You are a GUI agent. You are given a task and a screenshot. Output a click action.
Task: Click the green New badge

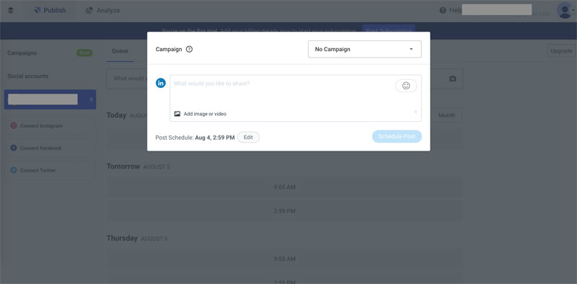84,53
